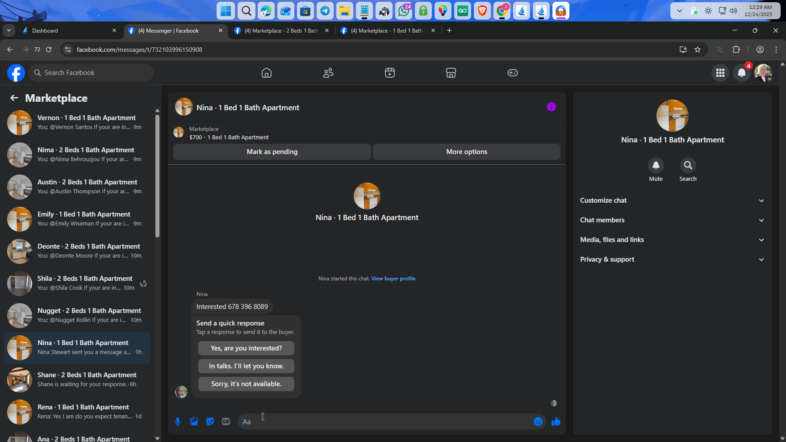Expand Customize chat section
786x442 pixels.
pyautogui.click(x=672, y=200)
